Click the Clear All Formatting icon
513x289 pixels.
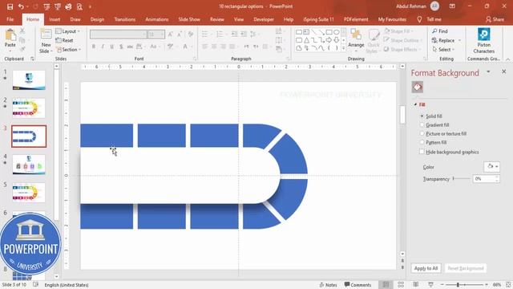tap(191, 34)
